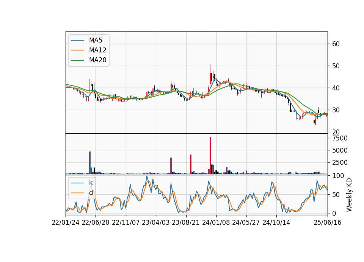Click the 25/06/16 date label
The image size is (364, 262).
point(328,223)
